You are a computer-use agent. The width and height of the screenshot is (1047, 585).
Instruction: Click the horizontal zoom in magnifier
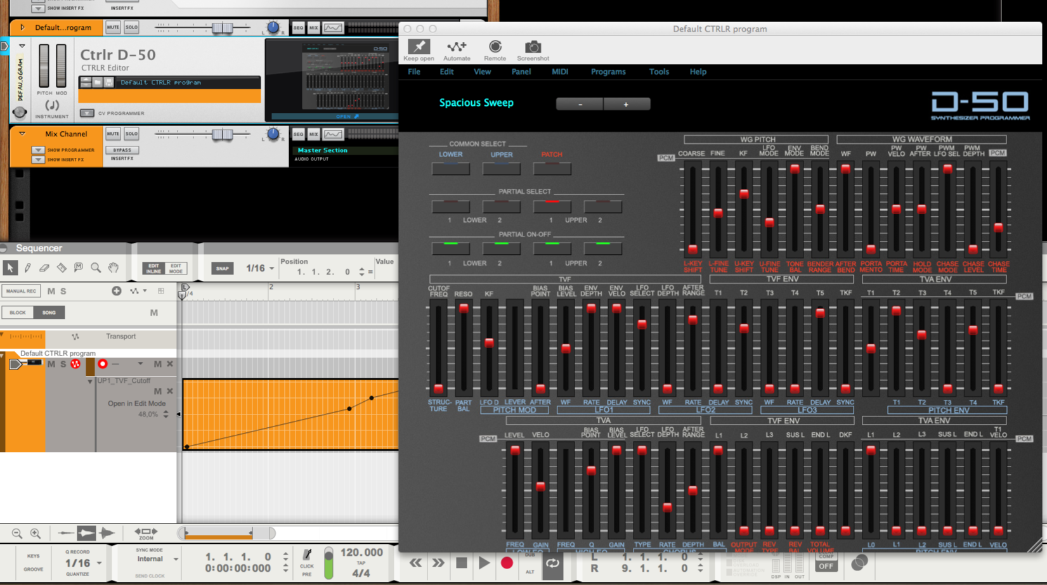coord(36,534)
